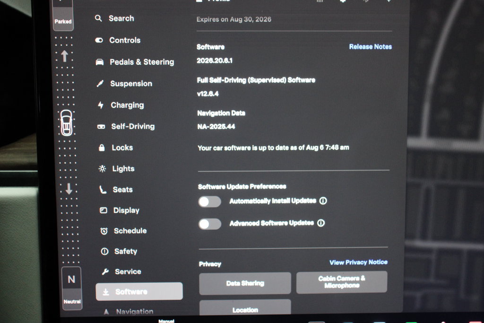Click info icon beside Automatically Install Updates
This screenshot has width=484, height=323.
point(323,201)
